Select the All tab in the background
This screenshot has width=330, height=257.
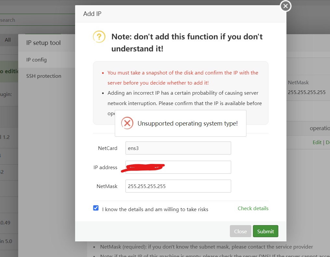(8, 40)
